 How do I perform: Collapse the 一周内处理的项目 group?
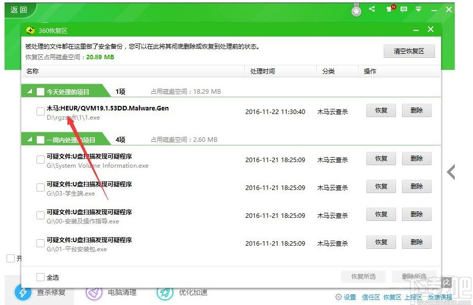click(x=29, y=139)
